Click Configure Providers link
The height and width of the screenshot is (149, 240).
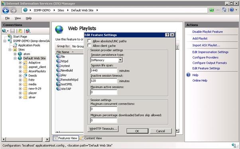205,58
